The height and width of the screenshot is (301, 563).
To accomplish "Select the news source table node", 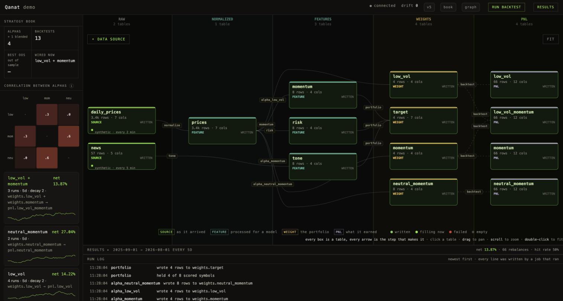I will click(122, 156).
